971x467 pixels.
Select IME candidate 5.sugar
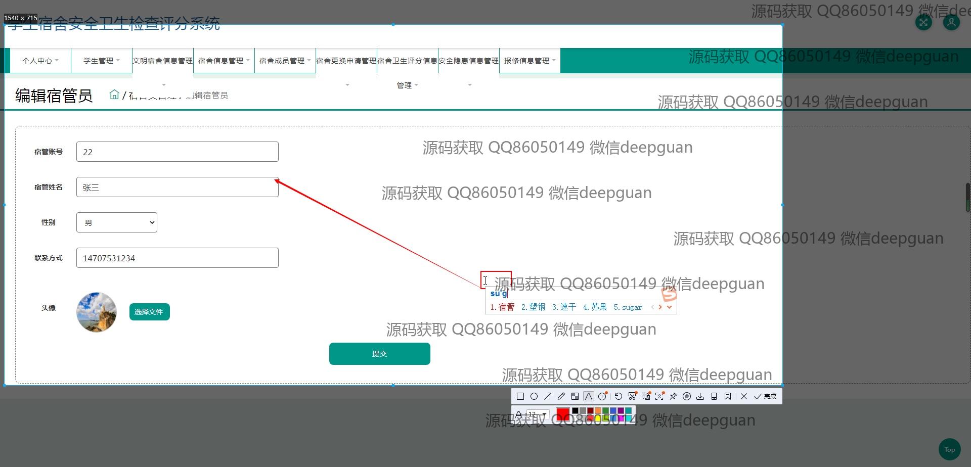click(628, 307)
